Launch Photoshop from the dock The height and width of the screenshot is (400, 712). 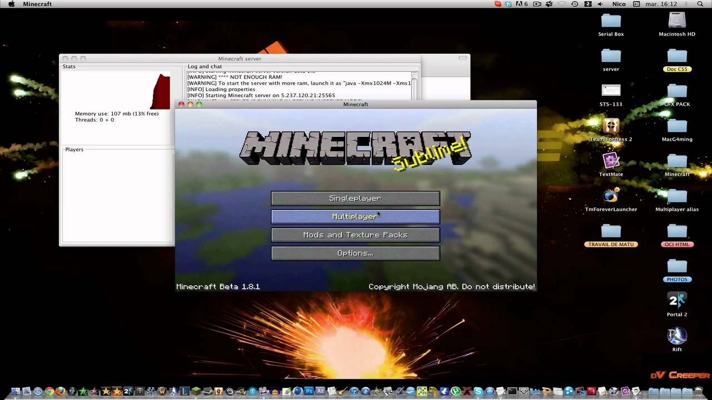[x=309, y=391]
